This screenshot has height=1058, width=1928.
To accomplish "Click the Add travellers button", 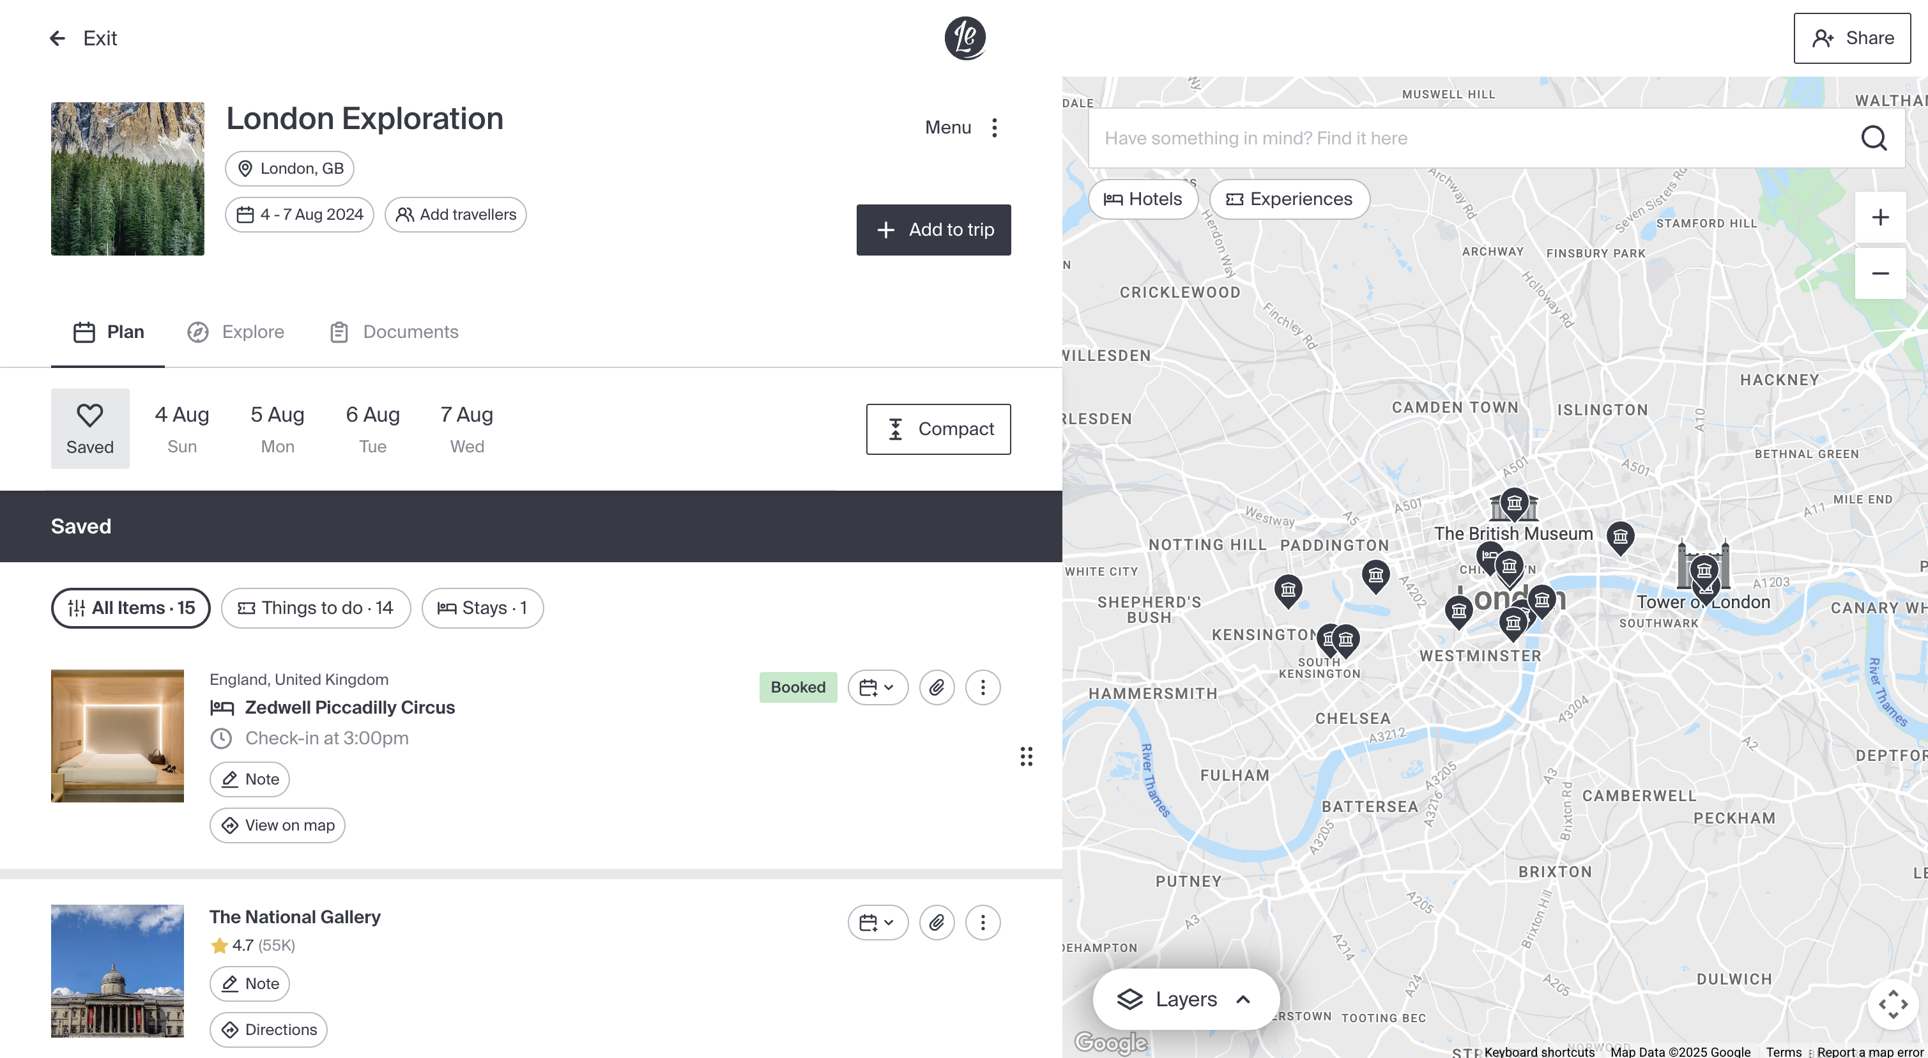I will point(455,214).
